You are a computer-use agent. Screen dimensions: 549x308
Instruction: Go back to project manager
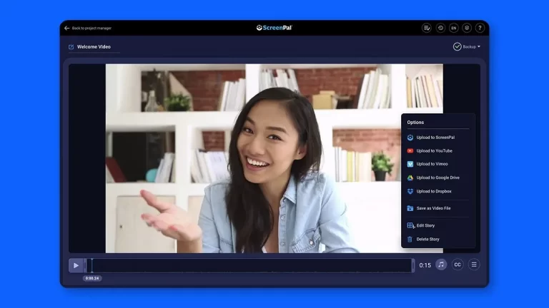pyautogui.click(x=88, y=28)
